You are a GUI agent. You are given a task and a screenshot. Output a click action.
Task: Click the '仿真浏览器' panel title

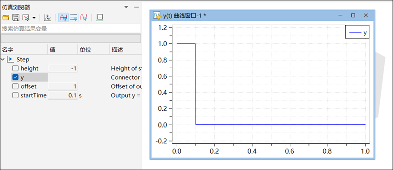click(x=16, y=7)
